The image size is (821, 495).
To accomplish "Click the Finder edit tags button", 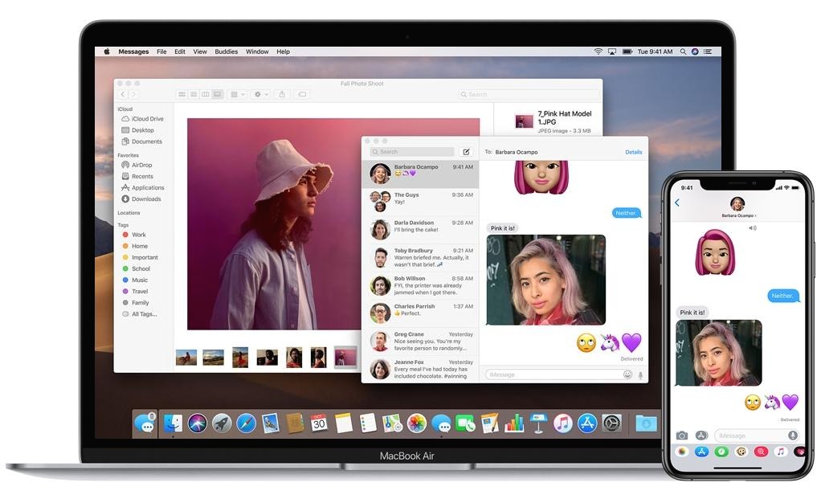I will [302, 94].
